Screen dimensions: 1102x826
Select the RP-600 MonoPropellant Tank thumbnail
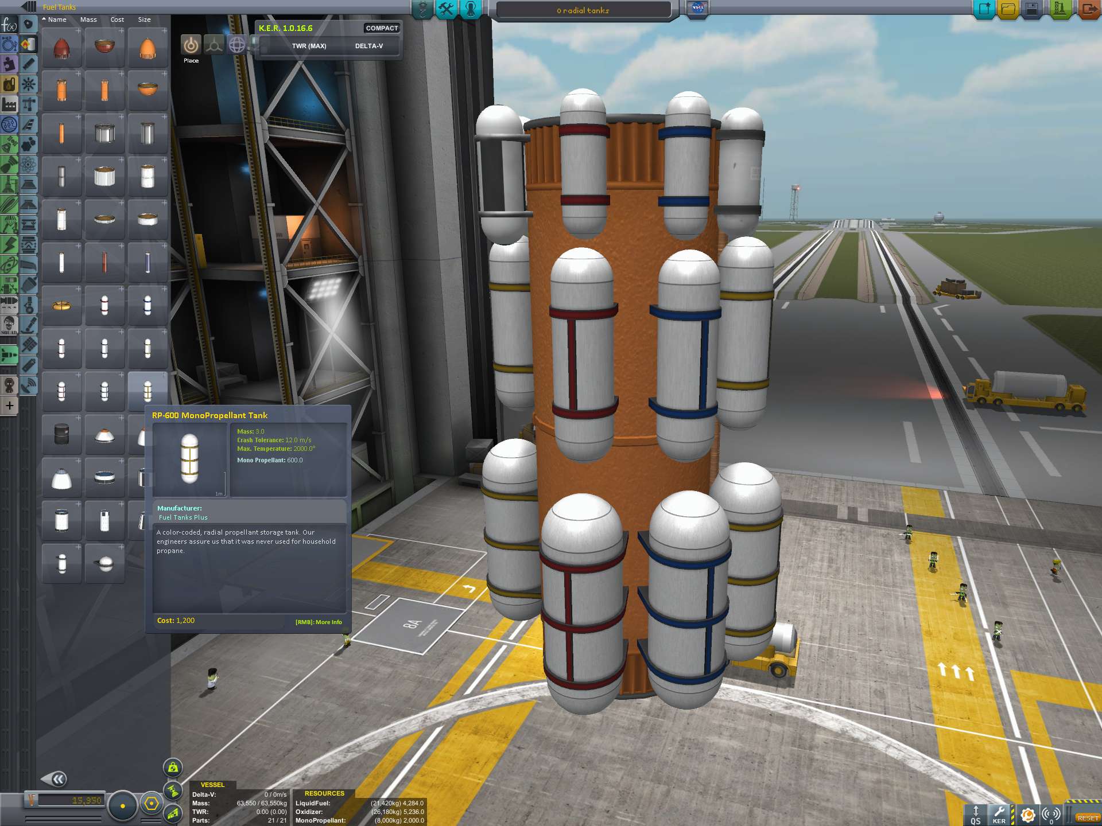[148, 391]
